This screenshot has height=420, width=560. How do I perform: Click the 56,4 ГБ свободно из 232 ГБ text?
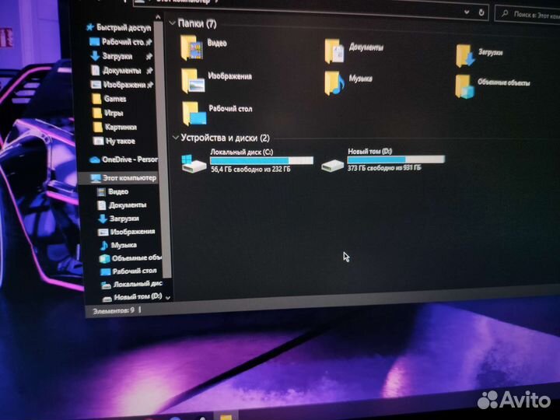click(250, 170)
